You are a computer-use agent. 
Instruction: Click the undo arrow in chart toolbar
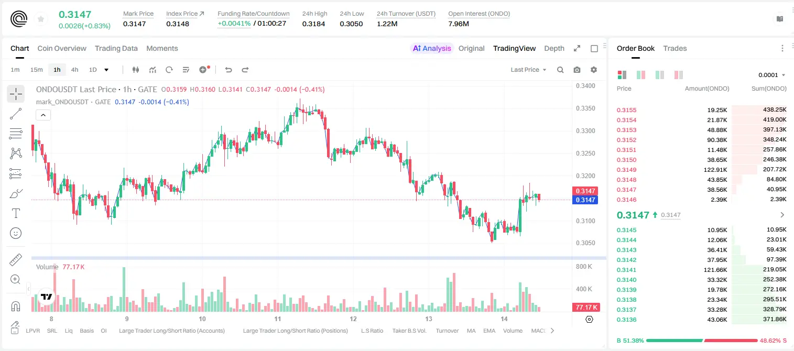tap(228, 70)
